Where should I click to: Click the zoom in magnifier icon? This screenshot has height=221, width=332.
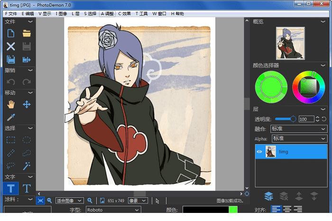tap(90, 201)
